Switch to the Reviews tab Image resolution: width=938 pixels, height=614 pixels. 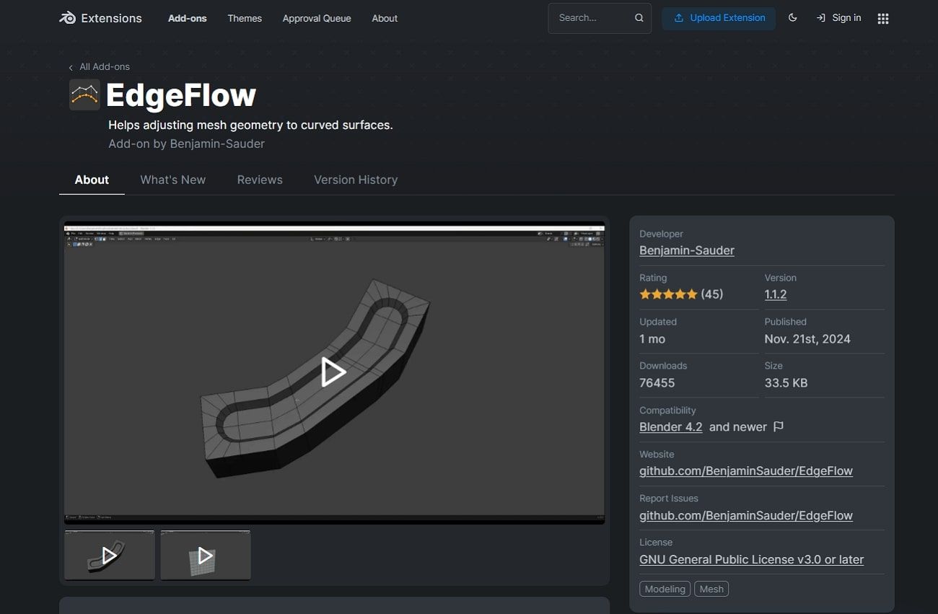click(x=260, y=180)
